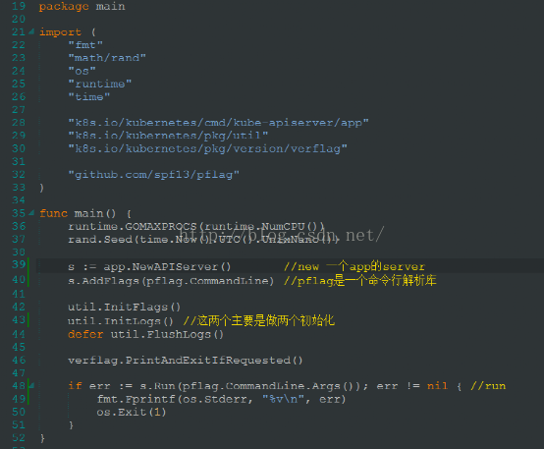Click the 'package main' line

click(82, 7)
